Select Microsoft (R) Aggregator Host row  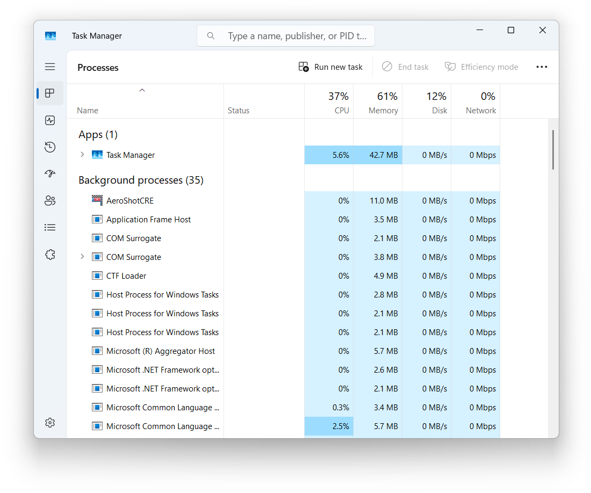(x=284, y=351)
